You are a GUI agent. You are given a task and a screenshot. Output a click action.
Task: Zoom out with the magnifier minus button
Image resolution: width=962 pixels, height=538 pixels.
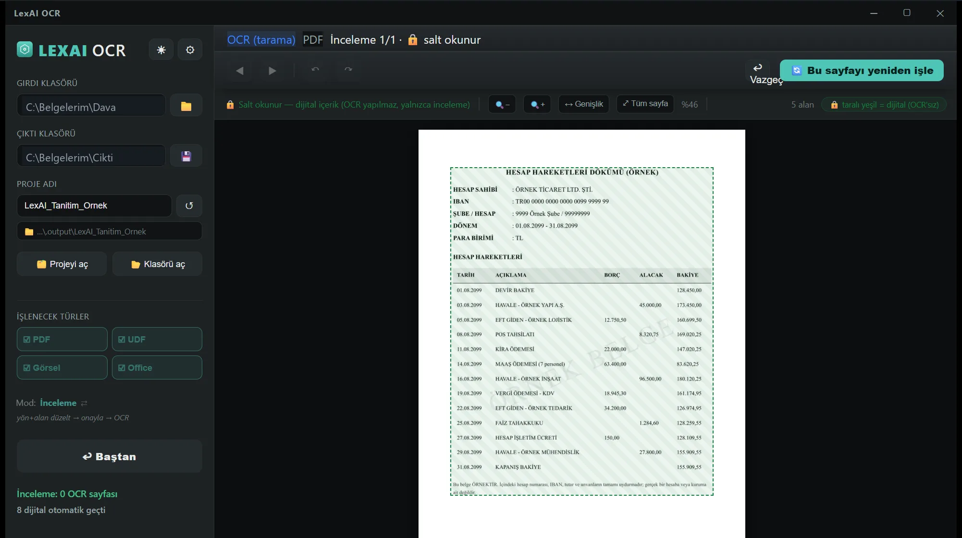tap(502, 104)
